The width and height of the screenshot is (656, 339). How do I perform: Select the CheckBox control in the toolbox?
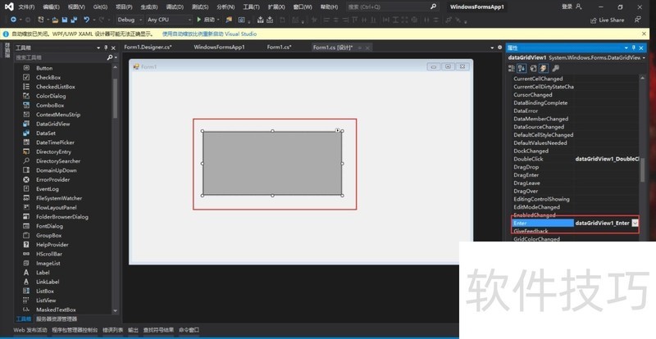point(48,77)
